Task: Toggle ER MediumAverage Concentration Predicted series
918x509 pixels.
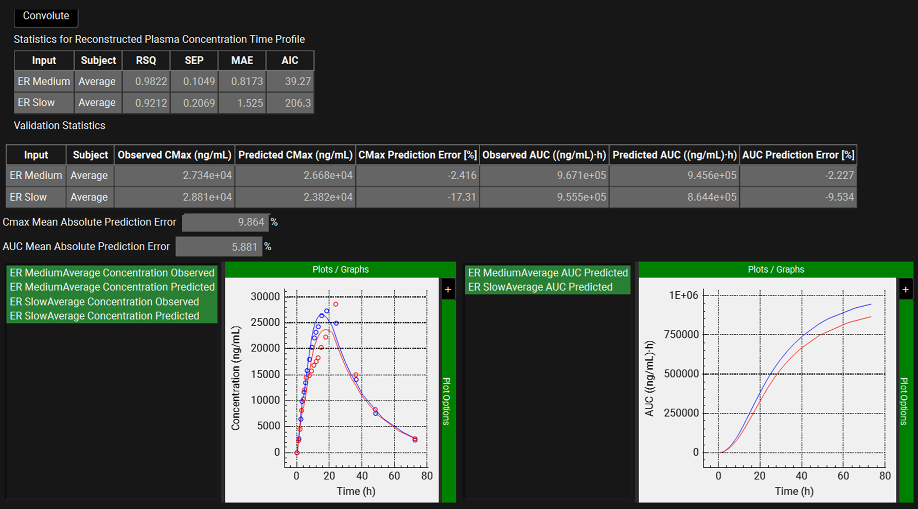Action: [x=112, y=287]
